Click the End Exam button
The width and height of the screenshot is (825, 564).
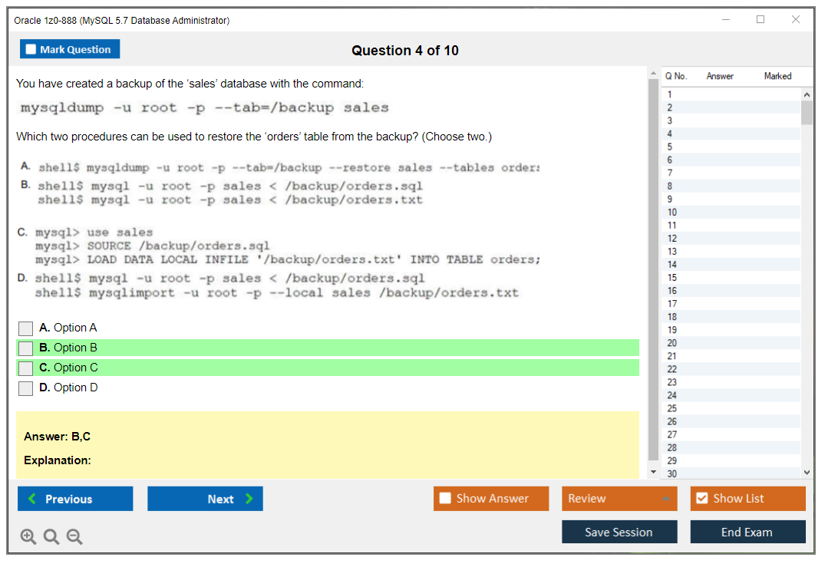747,532
